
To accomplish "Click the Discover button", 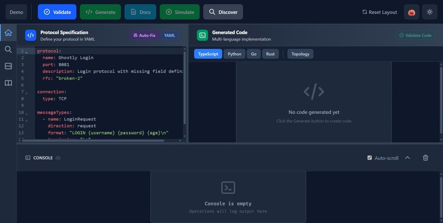I will [x=223, y=12].
